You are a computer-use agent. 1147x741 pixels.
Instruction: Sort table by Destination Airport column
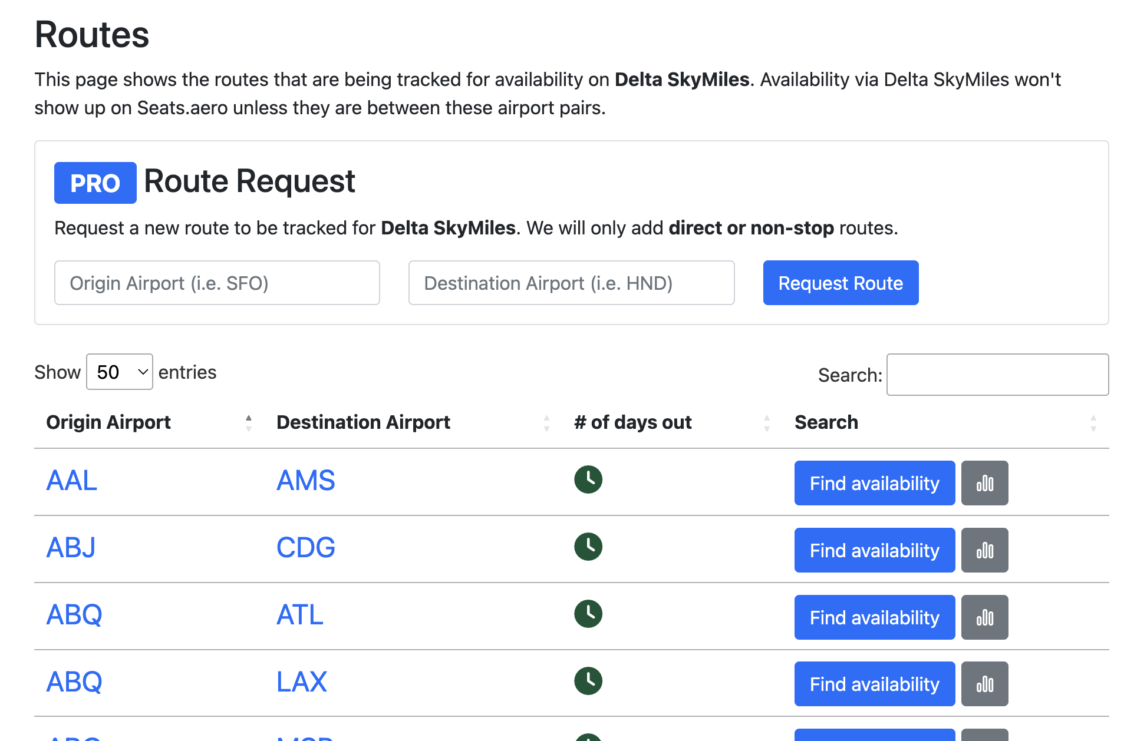pyautogui.click(x=413, y=422)
